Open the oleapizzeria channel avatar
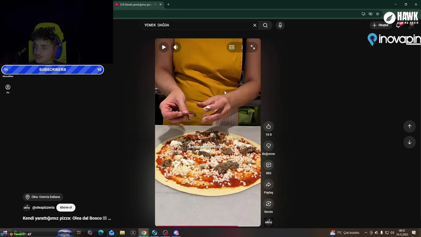The image size is (421, 237). 27,207
